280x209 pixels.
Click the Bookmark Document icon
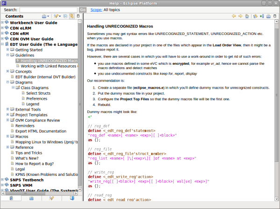[262, 16]
